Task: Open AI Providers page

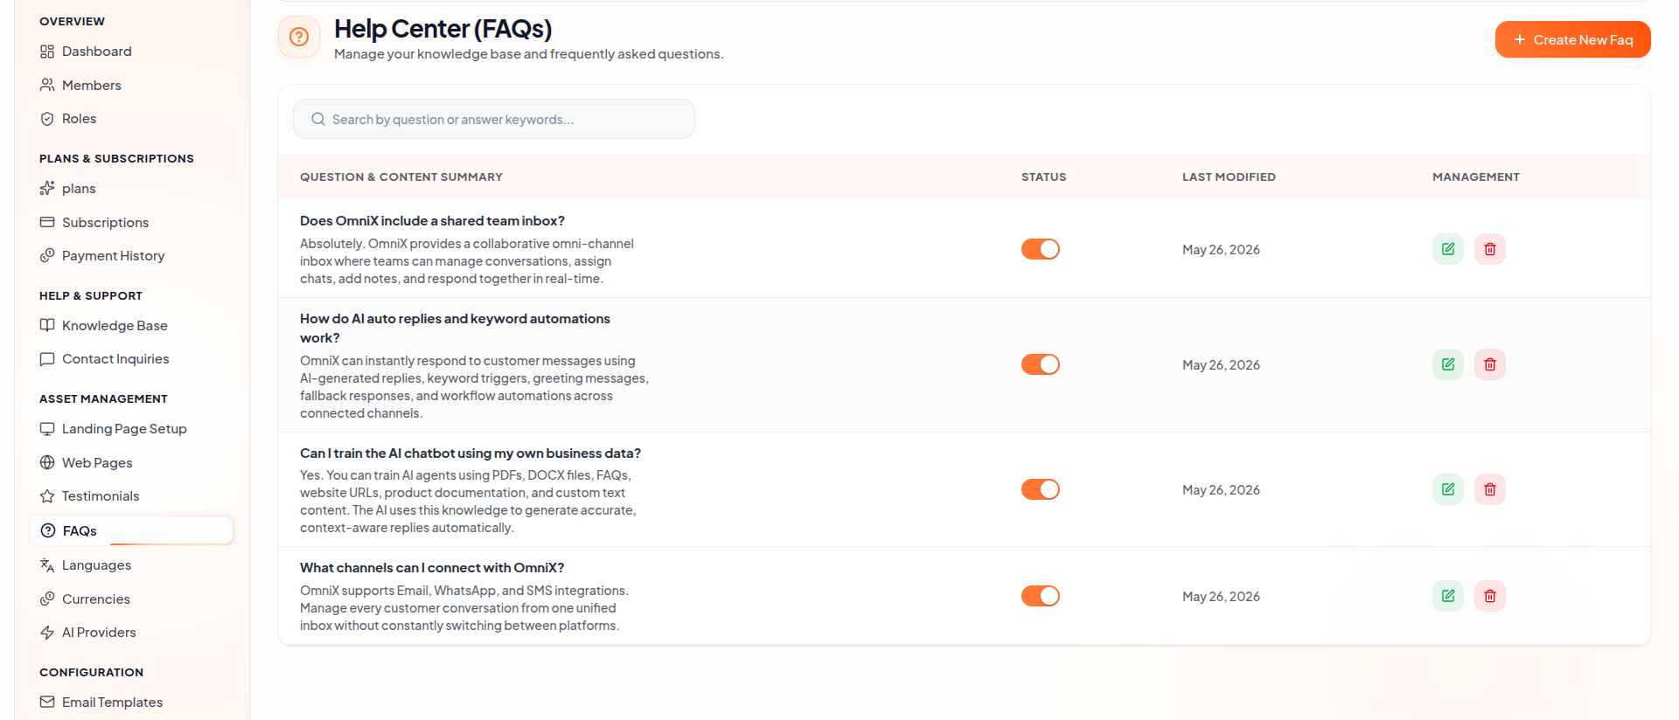Action: pyautogui.click(x=131, y=633)
